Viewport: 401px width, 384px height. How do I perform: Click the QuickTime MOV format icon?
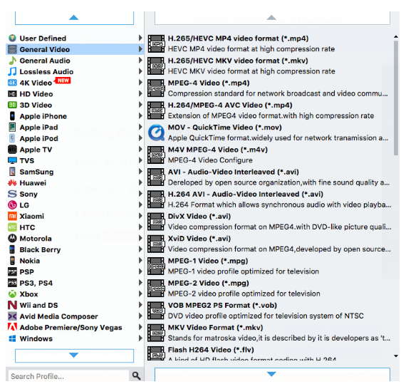pos(156,133)
